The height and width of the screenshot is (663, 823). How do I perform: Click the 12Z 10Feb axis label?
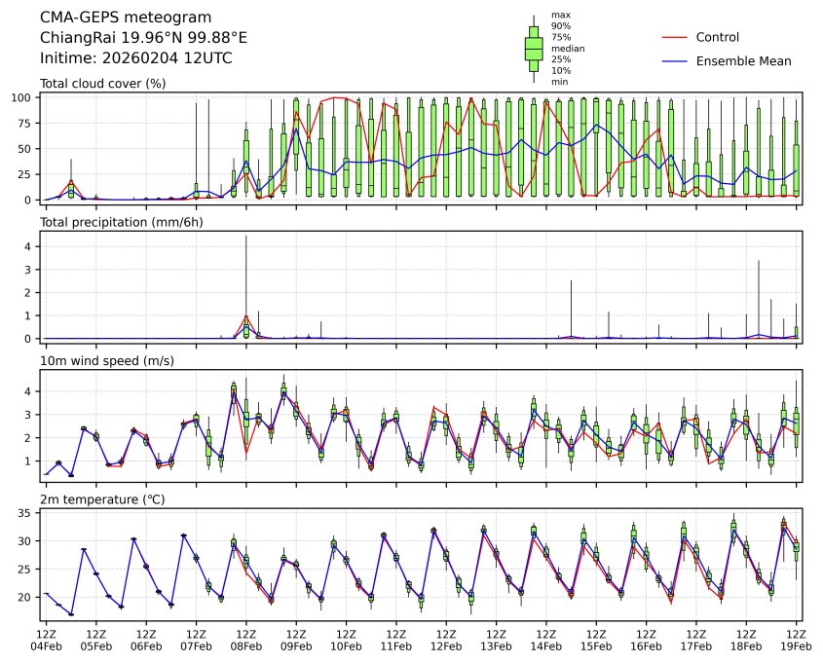pyautogui.click(x=346, y=640)
